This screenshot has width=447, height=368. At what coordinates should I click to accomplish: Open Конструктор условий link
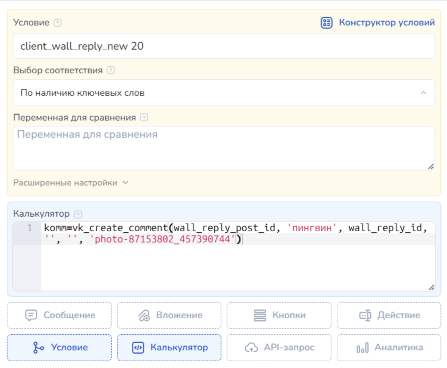click(x=387, y=22)
